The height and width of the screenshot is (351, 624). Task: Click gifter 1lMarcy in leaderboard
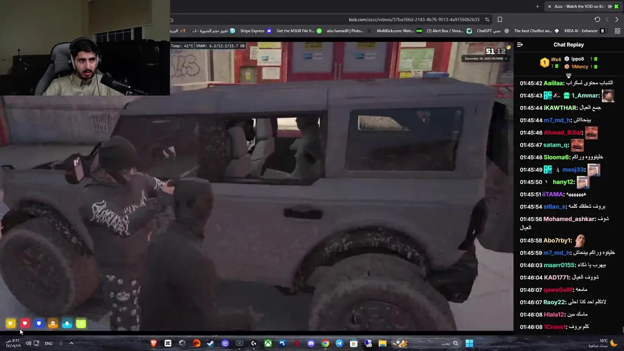(581, 66)
